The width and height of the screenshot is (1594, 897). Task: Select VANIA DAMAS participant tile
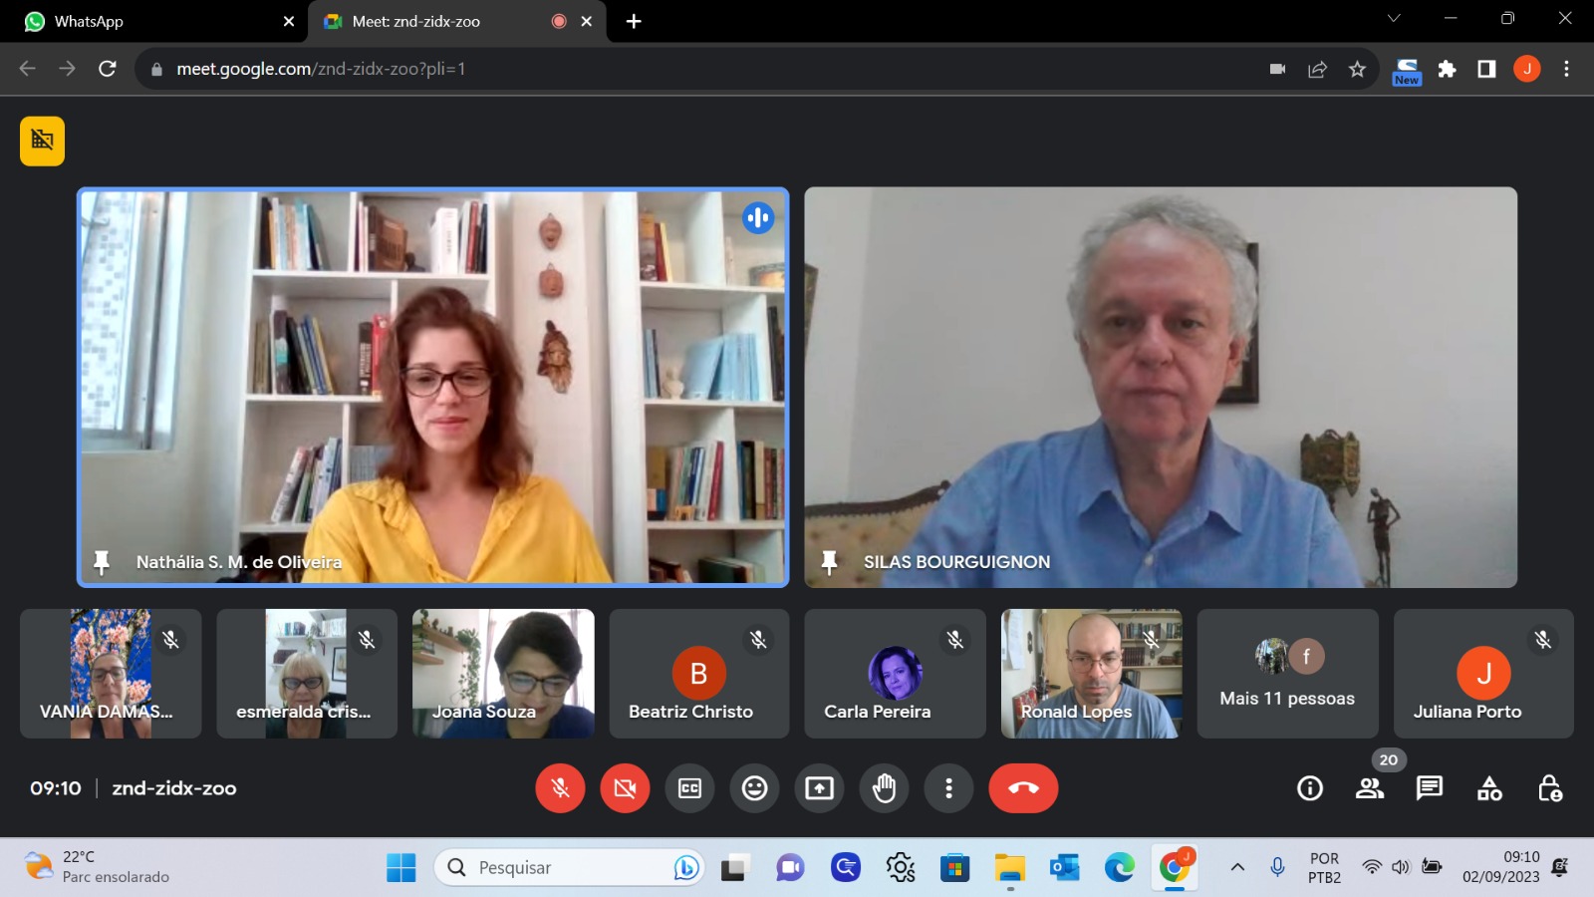111,674
